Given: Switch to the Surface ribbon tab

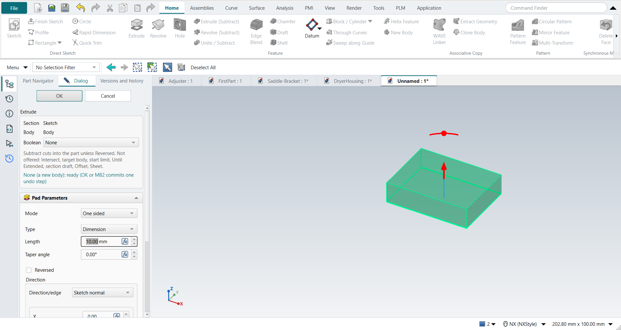Looking at the screenshot, I should point(257,8).
